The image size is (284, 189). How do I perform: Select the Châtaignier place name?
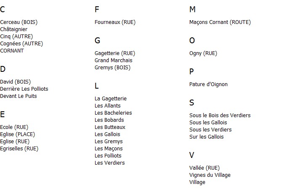tap(14, 29)
